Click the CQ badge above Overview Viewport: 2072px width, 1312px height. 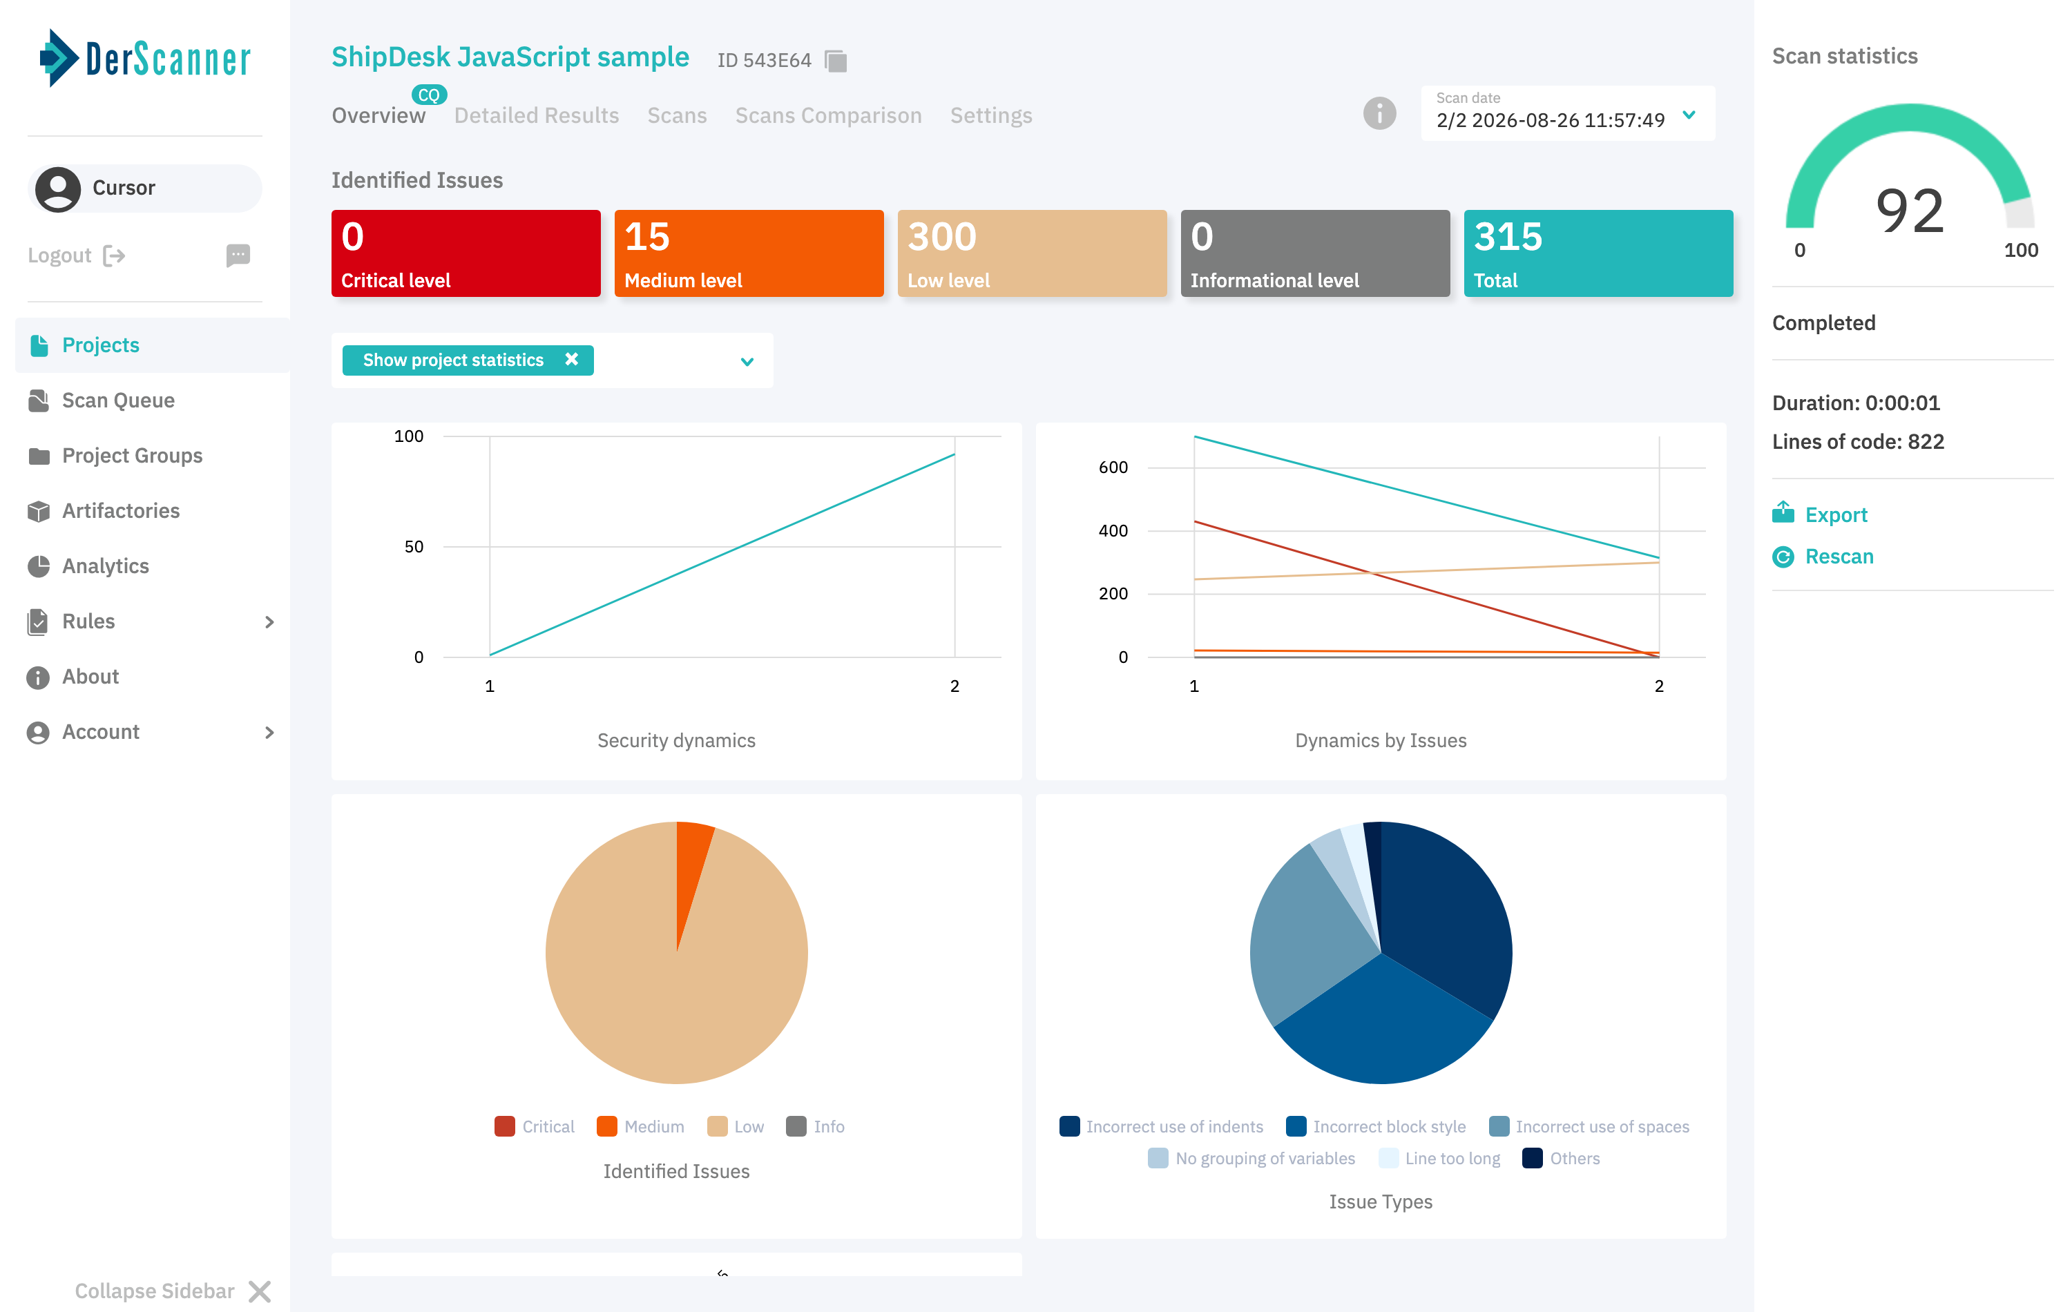pos(430,95)
